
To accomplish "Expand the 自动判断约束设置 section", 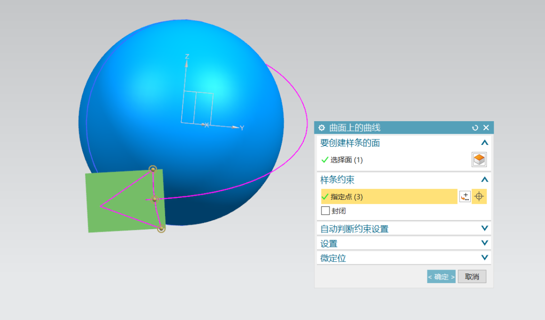I will pos(484,228).
